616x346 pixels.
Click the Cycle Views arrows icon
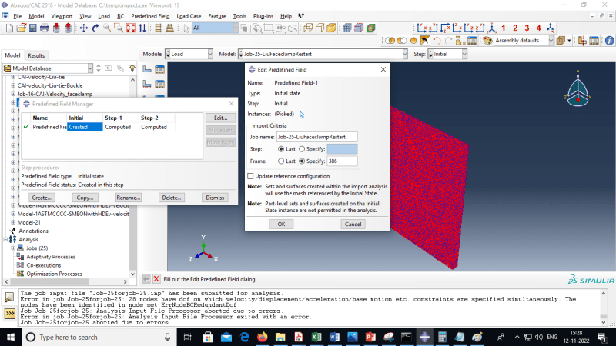tap(142, 28)
